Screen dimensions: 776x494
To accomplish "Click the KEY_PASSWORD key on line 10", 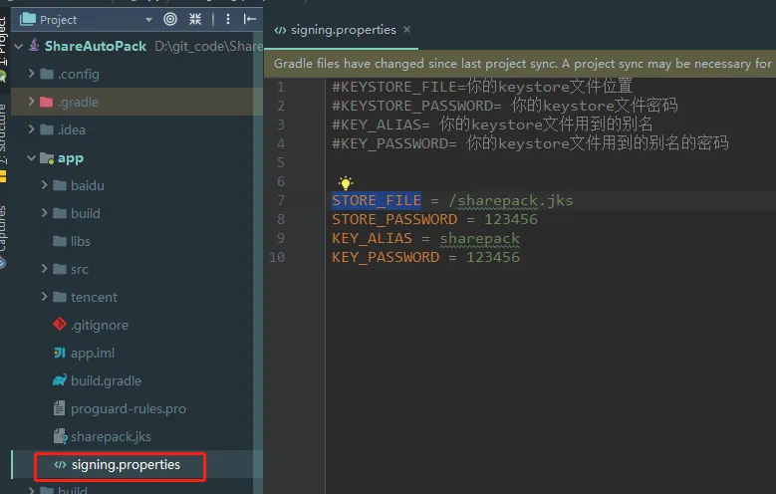I will pos(386,257).
